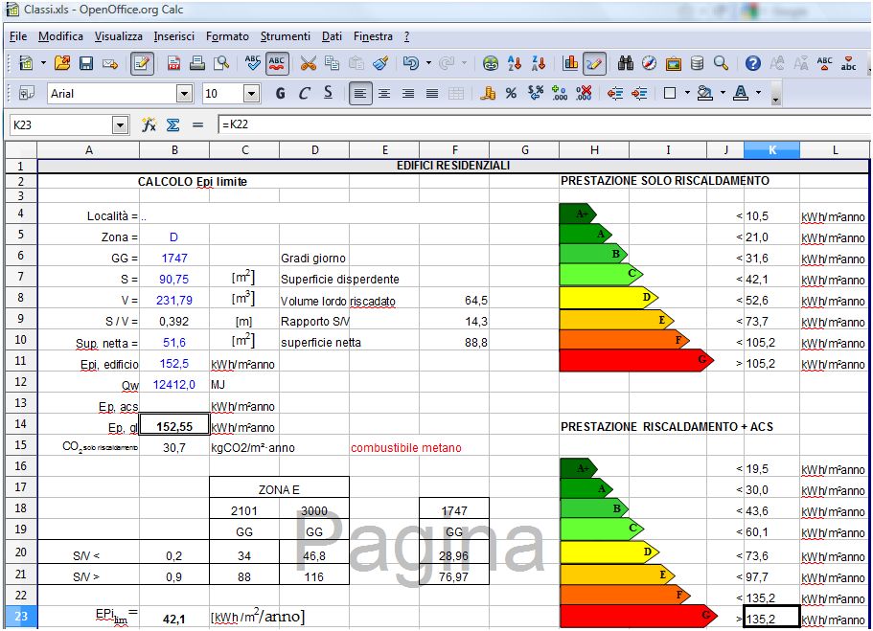The width and height of the screenshot is (873, 631).
Task: Open the Font Color dropdown arrow
Action: [758, 94]
